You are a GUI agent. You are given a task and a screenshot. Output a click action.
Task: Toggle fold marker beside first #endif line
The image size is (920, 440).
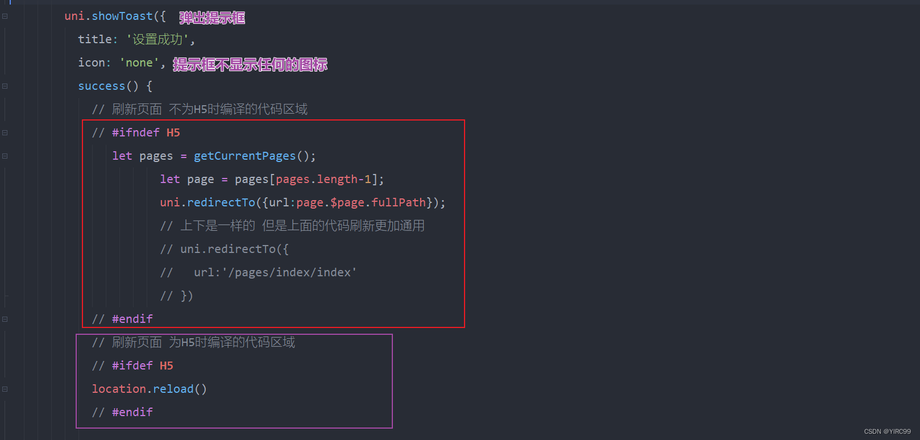click(5, 319)
